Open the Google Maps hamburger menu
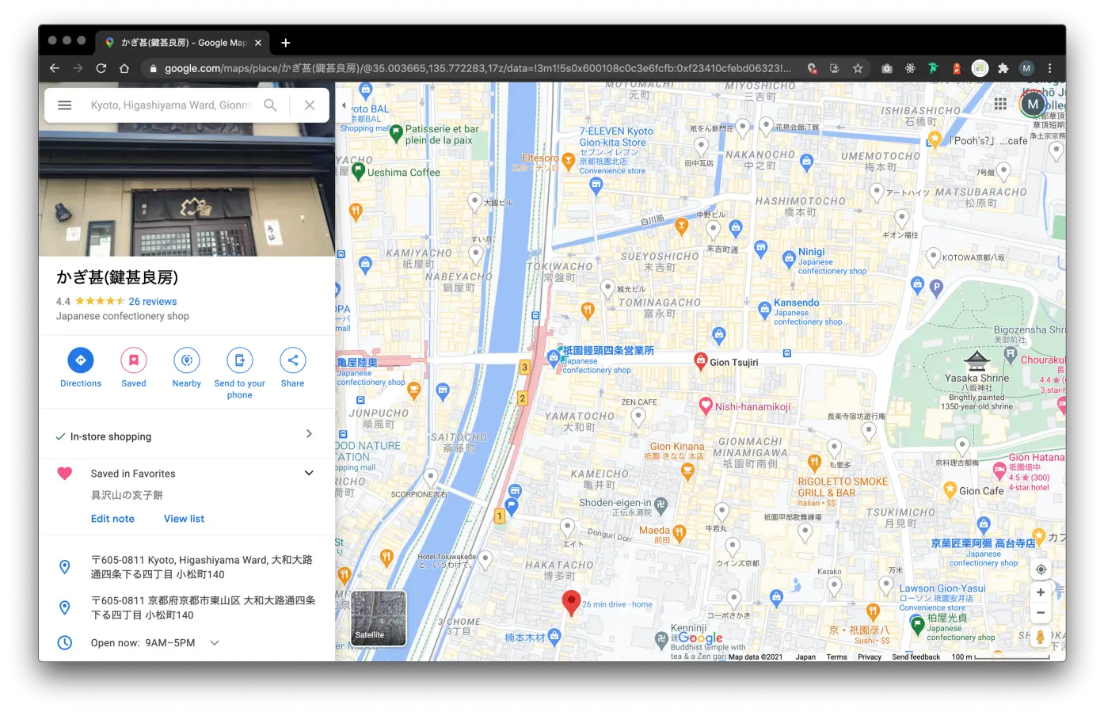The image size is (1104, 712). pyautogui.click(x=65, y=105)
